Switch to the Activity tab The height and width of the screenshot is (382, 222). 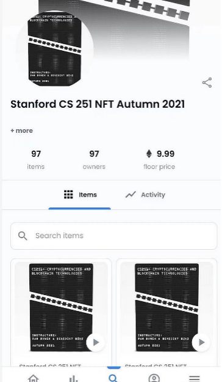[x=145, y=195]
